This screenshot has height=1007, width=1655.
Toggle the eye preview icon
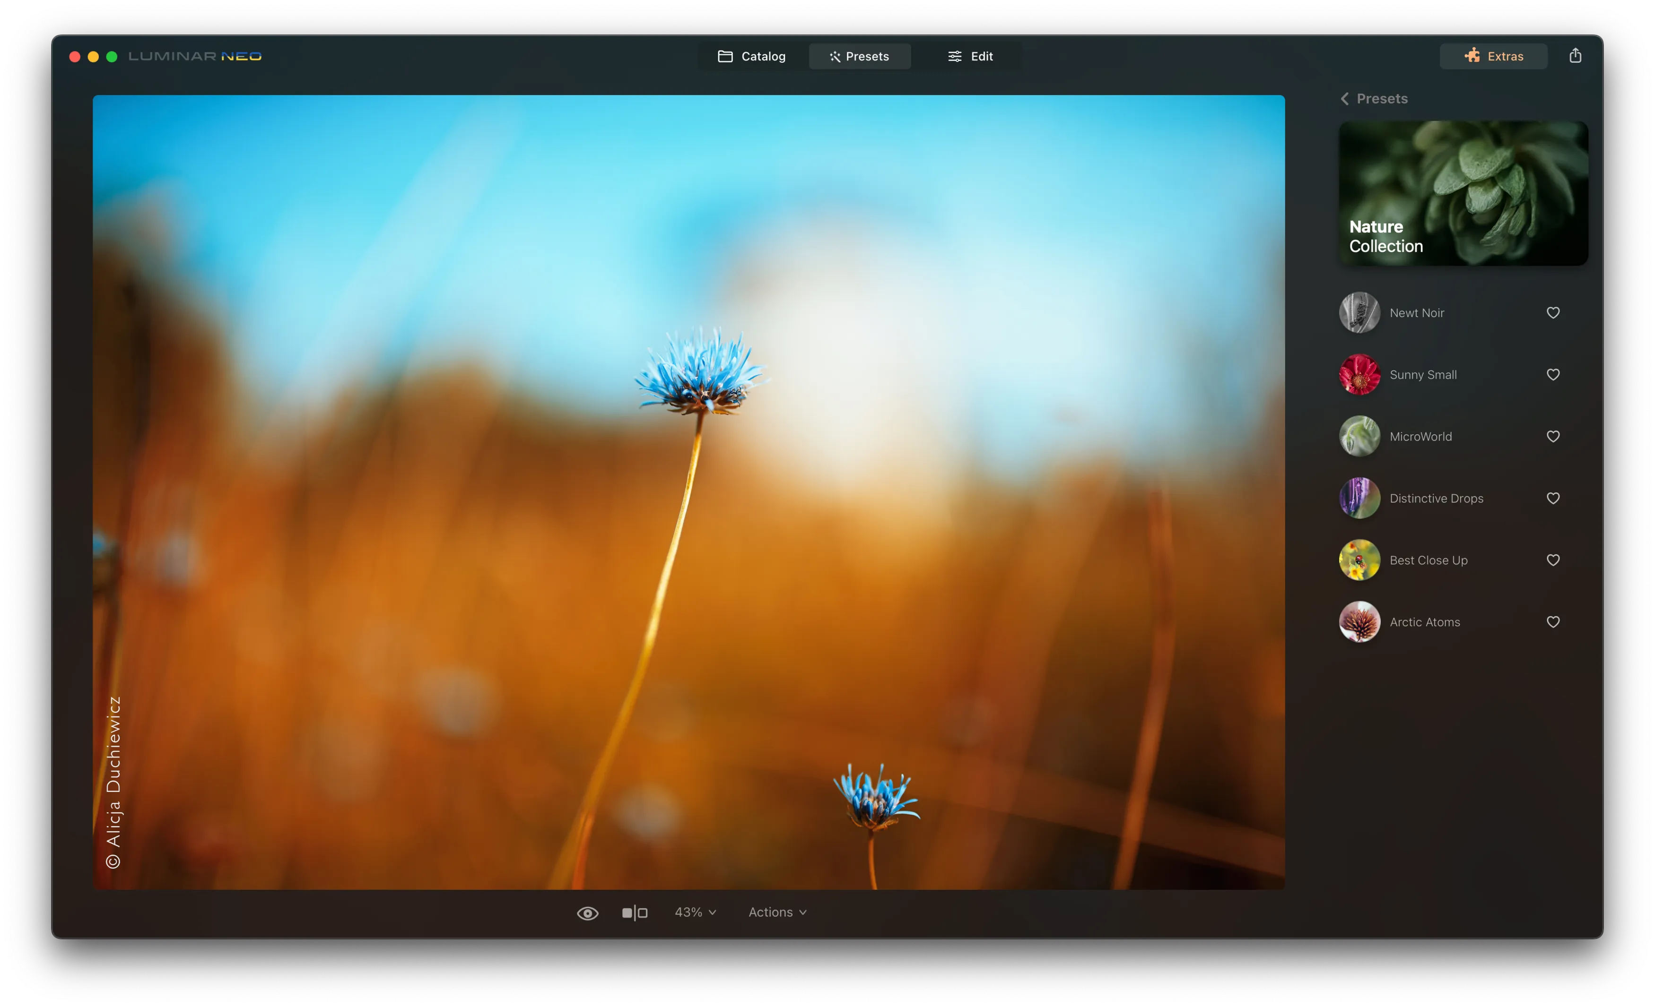(587, 913)
